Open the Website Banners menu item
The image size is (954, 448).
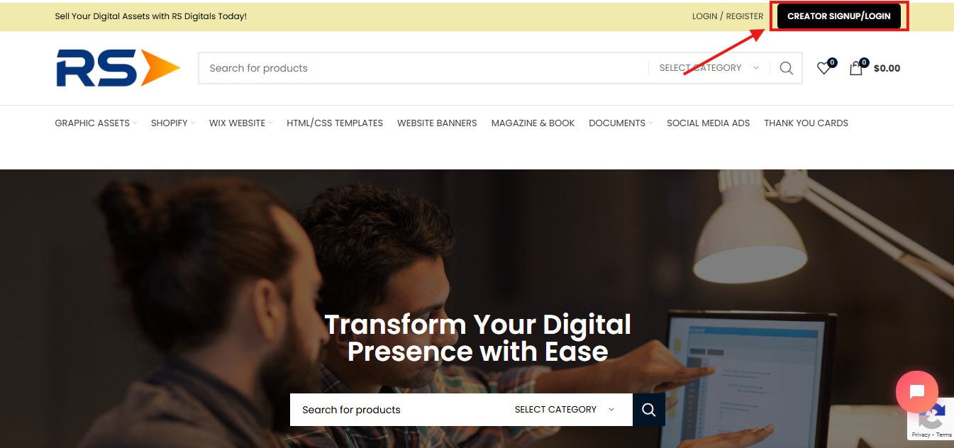437,123
